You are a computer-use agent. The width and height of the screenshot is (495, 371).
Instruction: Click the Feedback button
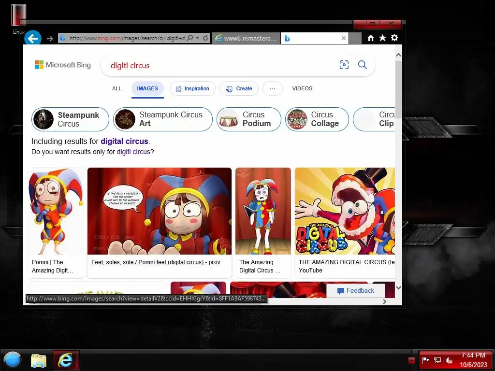click(x=356, y=290)
